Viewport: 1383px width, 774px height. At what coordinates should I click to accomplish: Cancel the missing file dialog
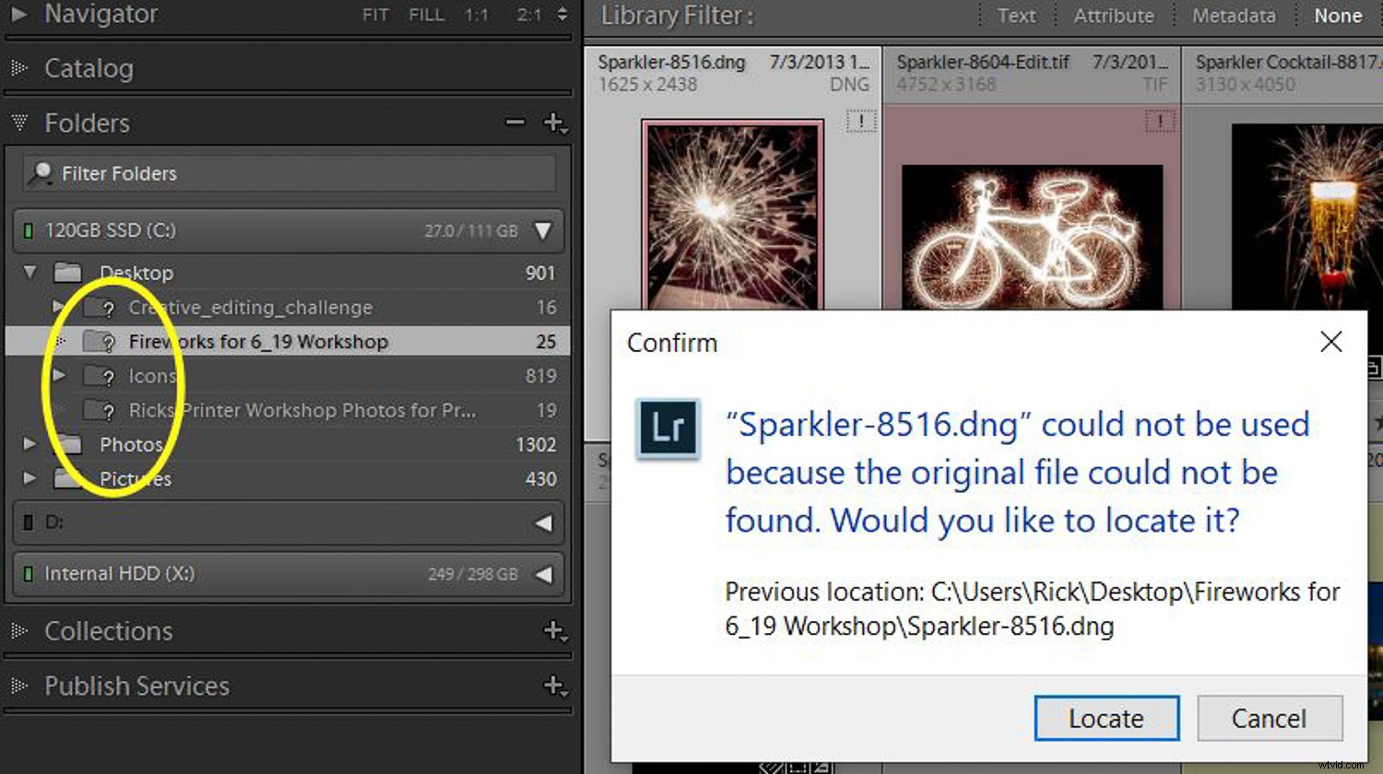coord(1270,718)
